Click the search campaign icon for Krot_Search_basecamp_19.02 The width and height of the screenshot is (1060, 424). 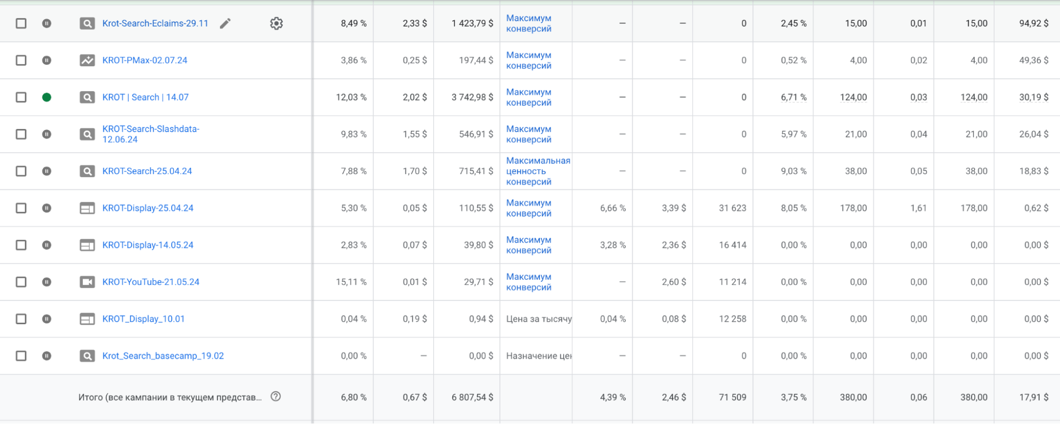(x=87, y=356)
